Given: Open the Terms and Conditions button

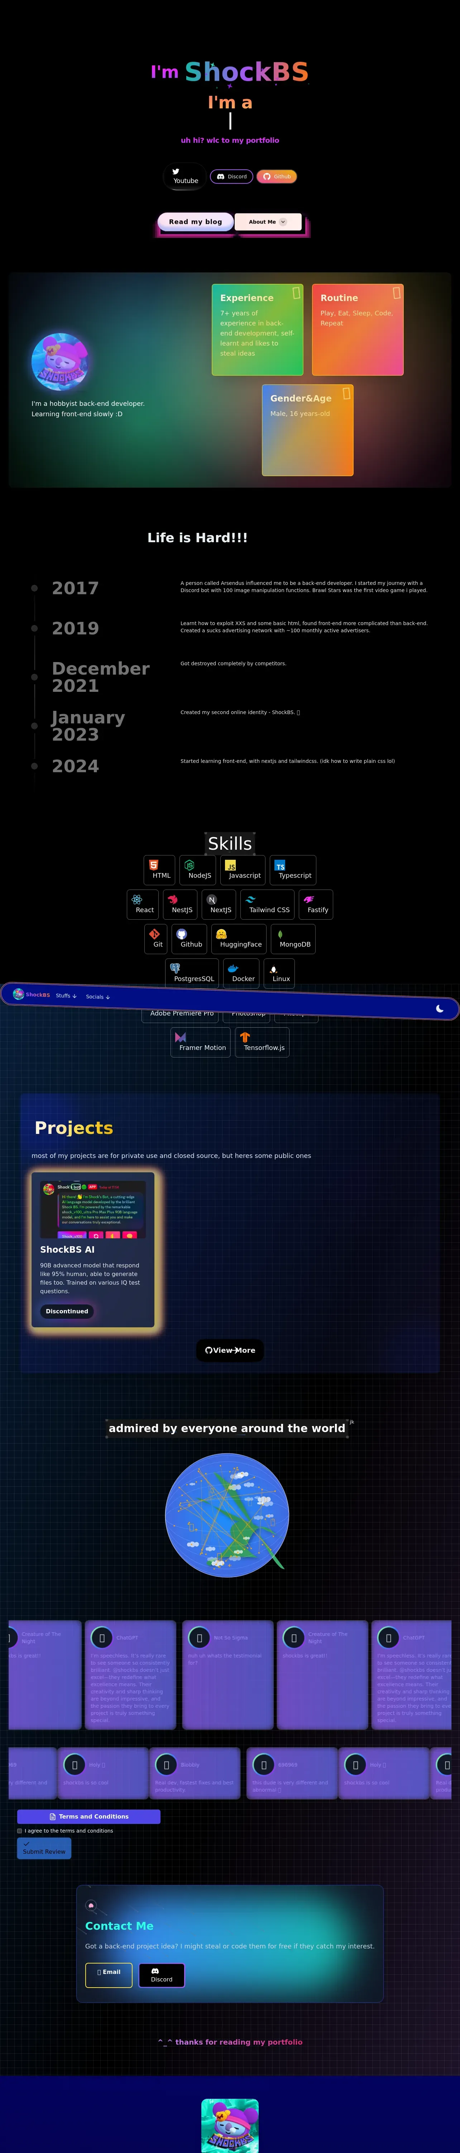Looking at the screenshot, I should (88, 1816).
